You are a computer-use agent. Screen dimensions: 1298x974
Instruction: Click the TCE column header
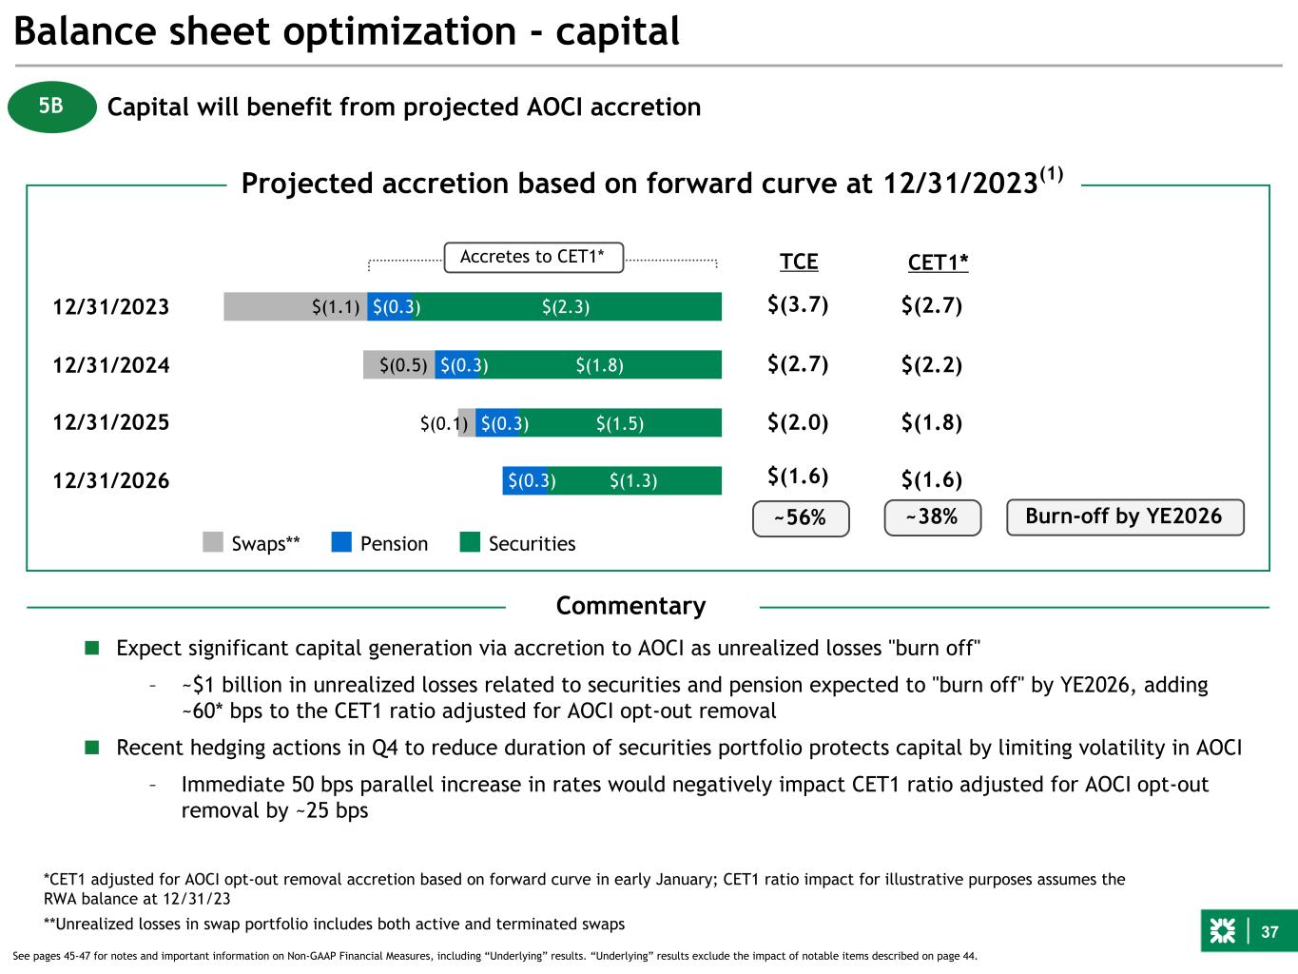click(x=799, y=262)
